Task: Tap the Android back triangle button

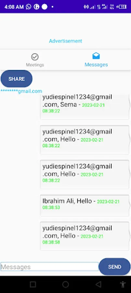Action: tap(98, 285)
